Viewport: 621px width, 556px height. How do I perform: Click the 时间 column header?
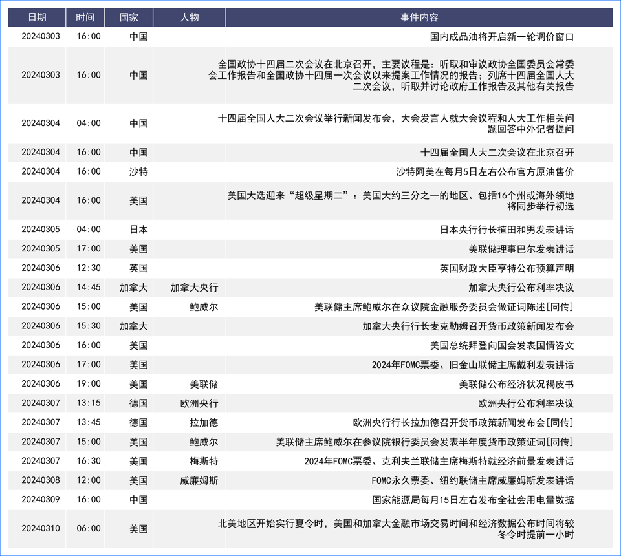pyautogui.click(x=85, y=17)
